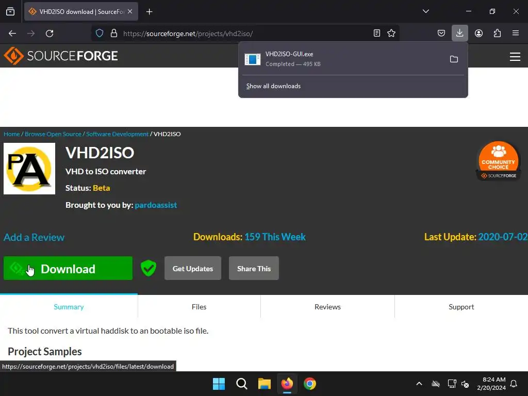Image resolution: width=528 pixels, height=396 pixels.
Task: Open a new browser tab
Action: [150, 12]
